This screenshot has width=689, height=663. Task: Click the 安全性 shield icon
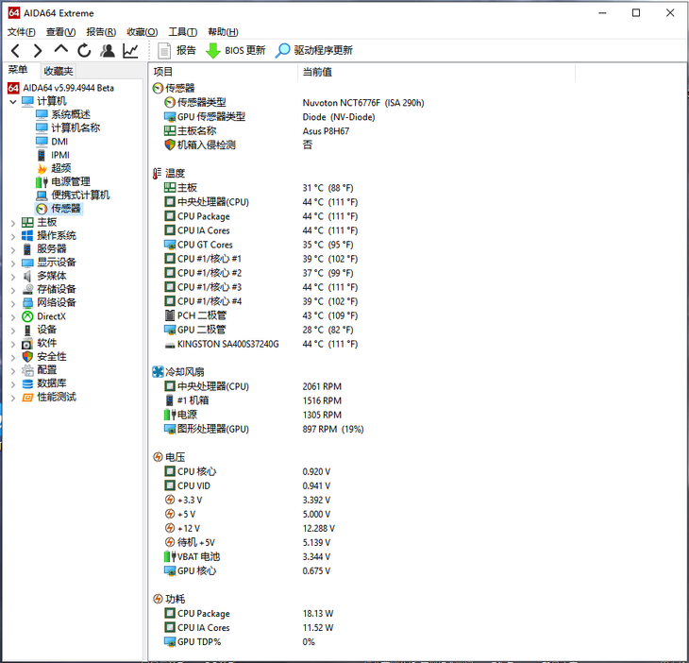coord(27,357)
